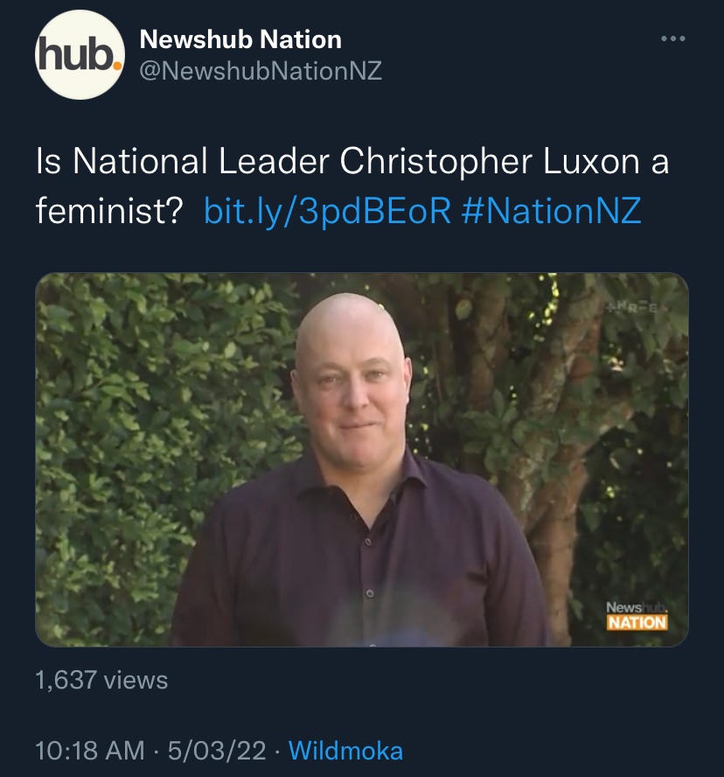
Task: Click the word feminist? in the tweet
Action: tap(109, 211)
